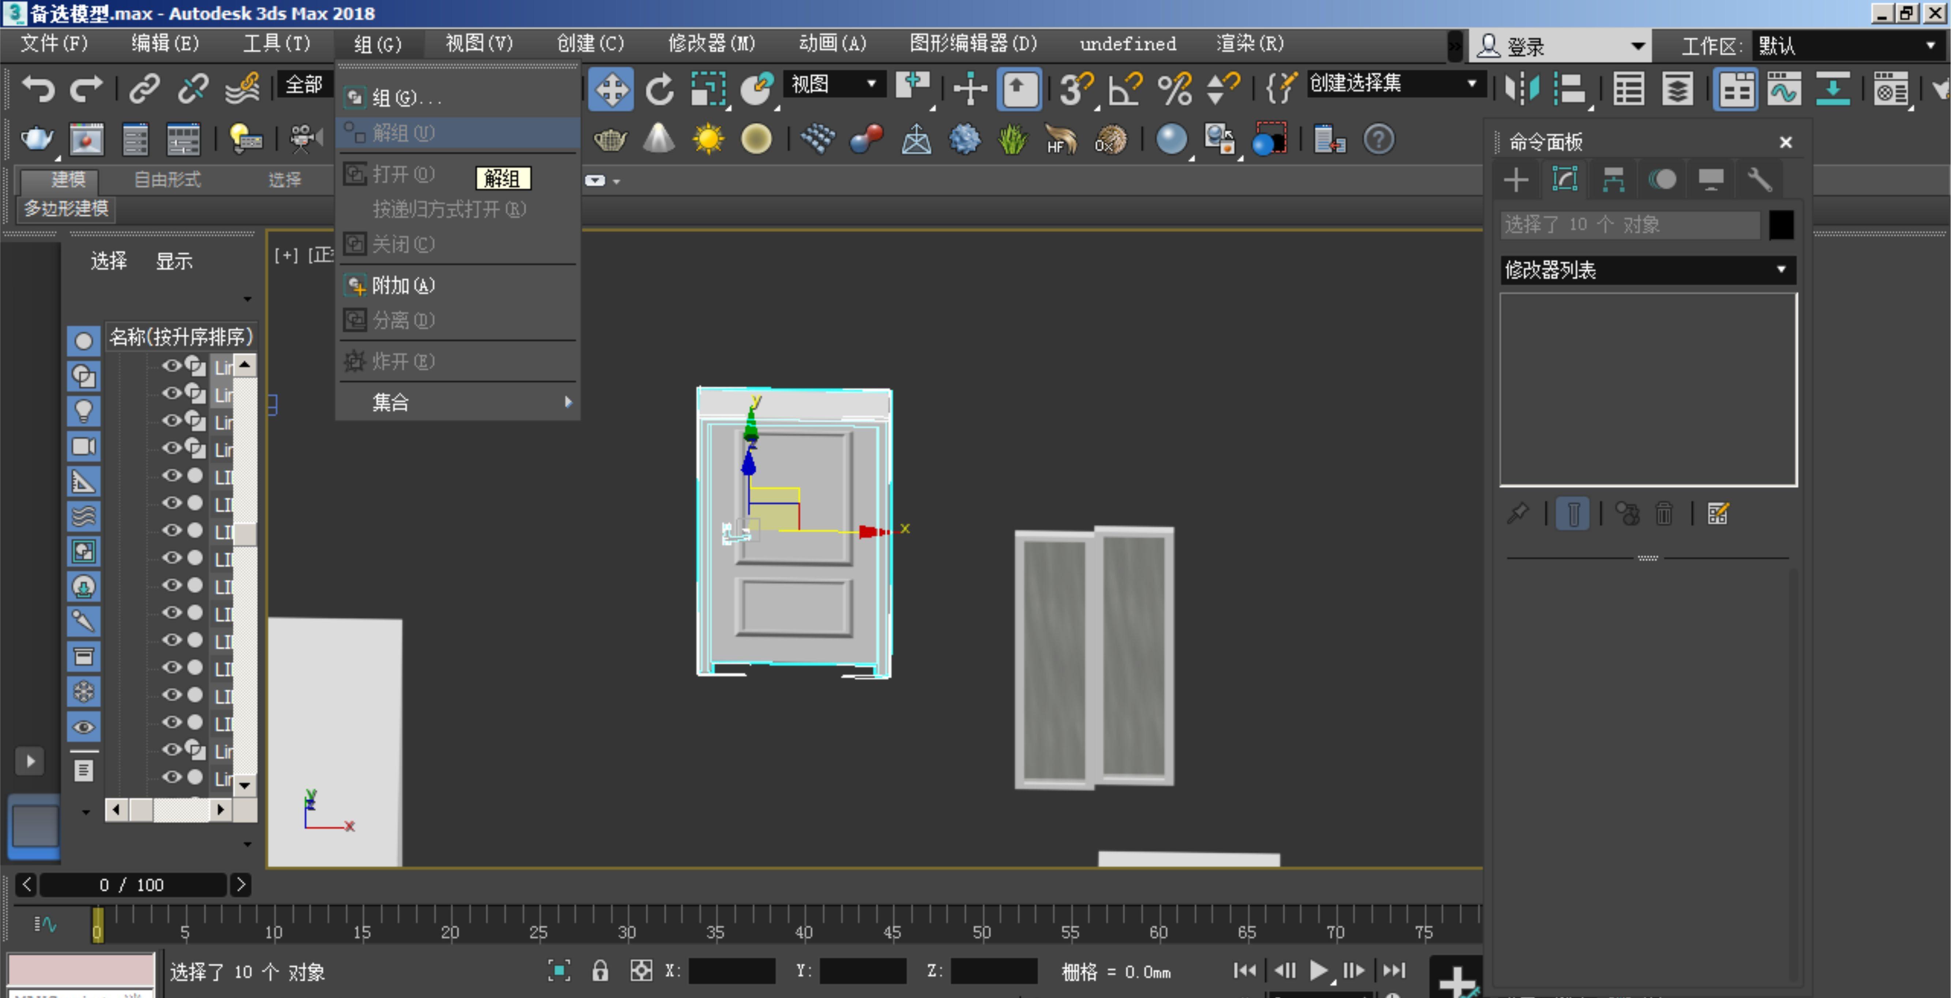Open the Display tab monitor icon
The height and width of the screenshot is (998, 1951).
coord(1711,180)
